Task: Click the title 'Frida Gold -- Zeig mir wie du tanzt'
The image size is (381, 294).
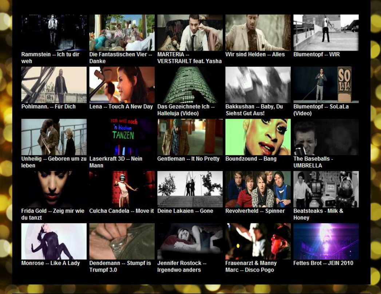Action: click(x=53, y=215)
